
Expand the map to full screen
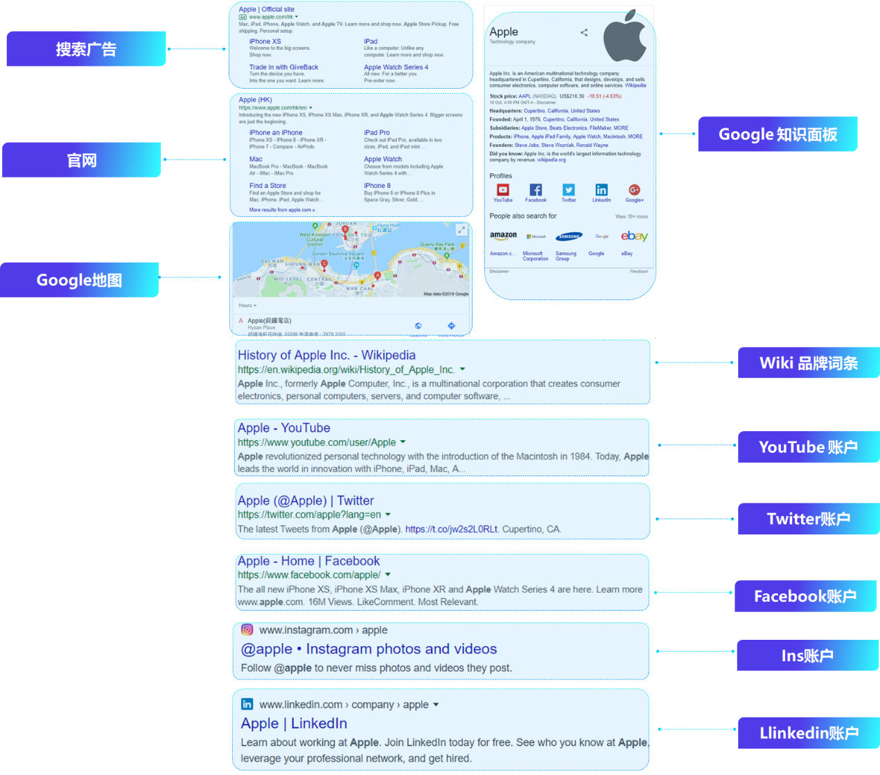coord(461,229)
